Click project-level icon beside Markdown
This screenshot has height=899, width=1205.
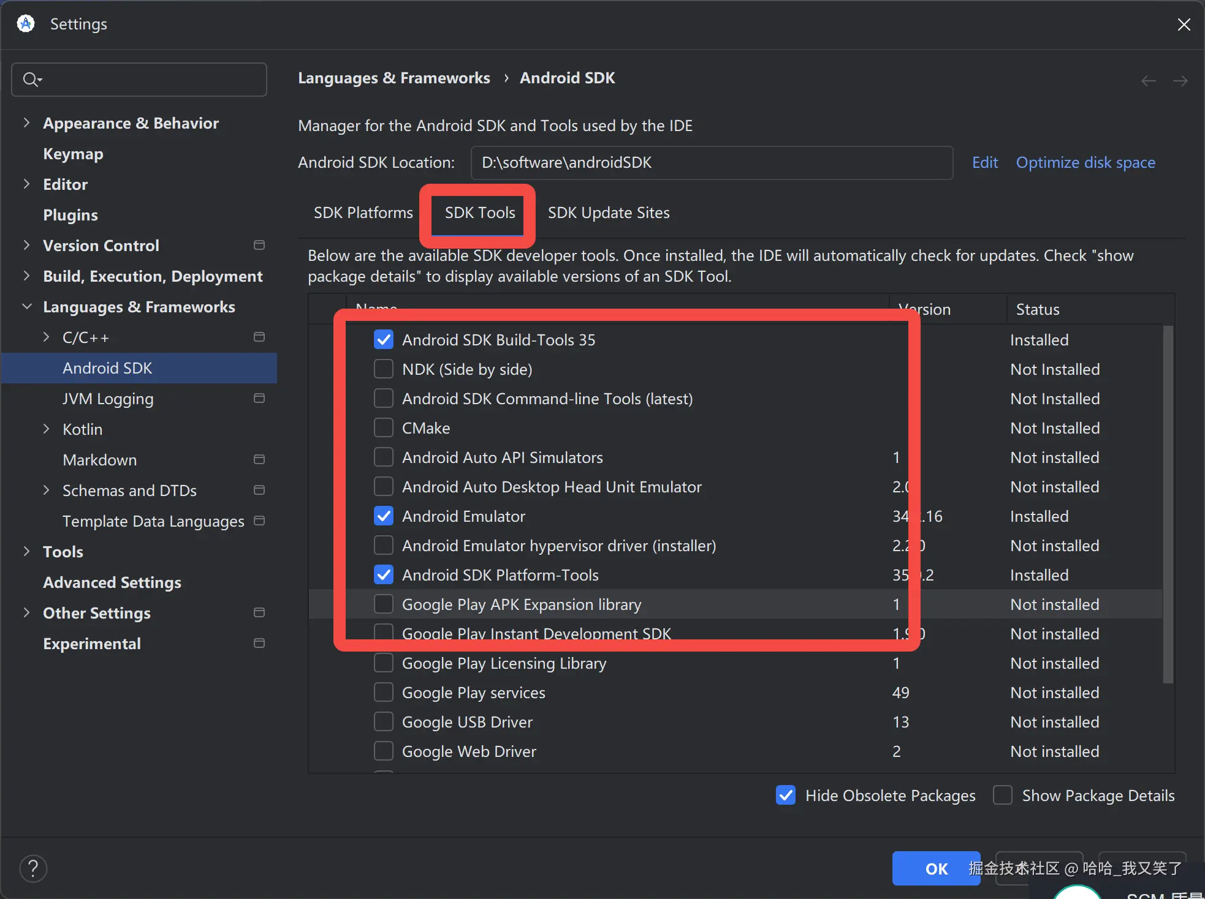point(259,459)
